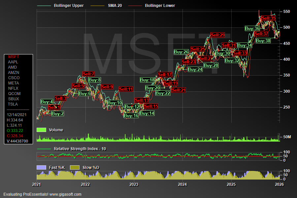This screenshot has height=198, width=297.
Task: Click the Buy:2 annotation marker
Action: 57,114
